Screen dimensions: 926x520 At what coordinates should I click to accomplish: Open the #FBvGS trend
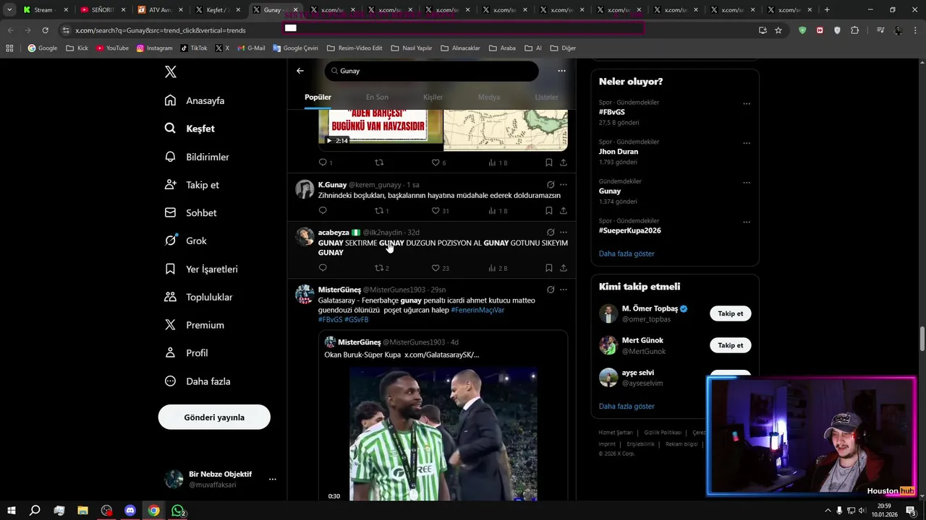612,112
